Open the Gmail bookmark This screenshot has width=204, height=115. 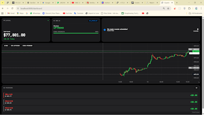pyautogui.click(x=11, y=13)
